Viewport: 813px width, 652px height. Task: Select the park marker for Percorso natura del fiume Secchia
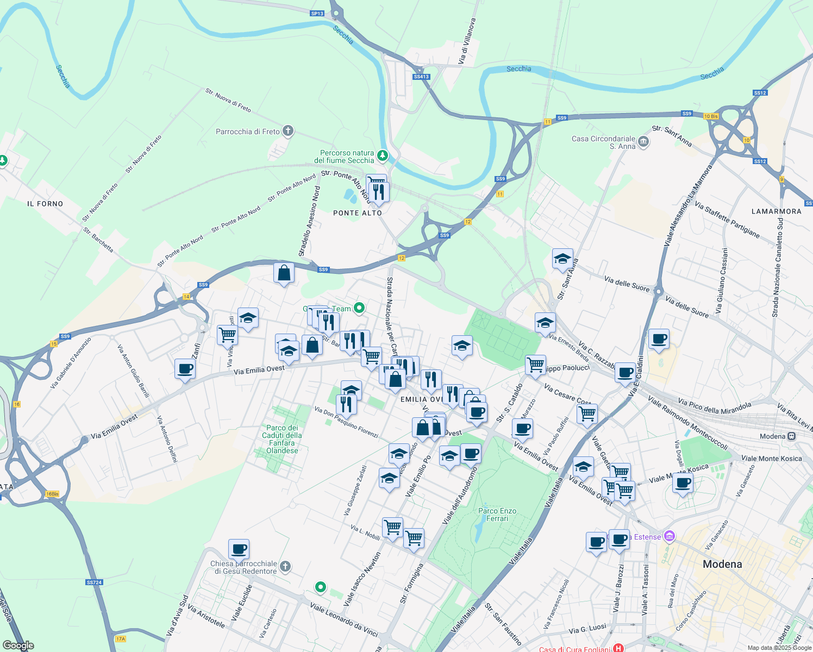pyautogui.click(x=382, y=155)
